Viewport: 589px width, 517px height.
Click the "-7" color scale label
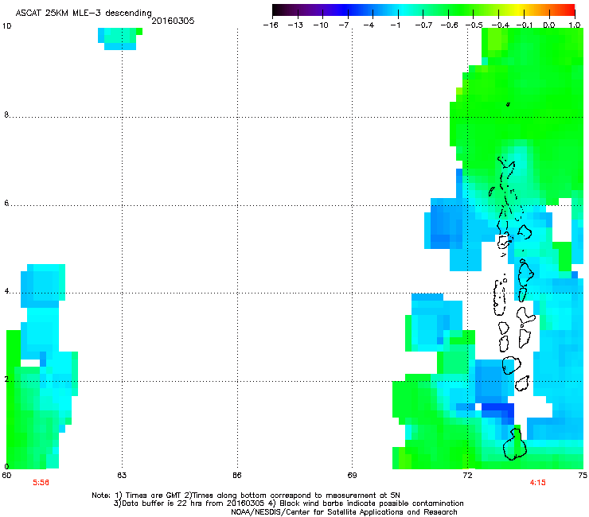coord(344,25)
